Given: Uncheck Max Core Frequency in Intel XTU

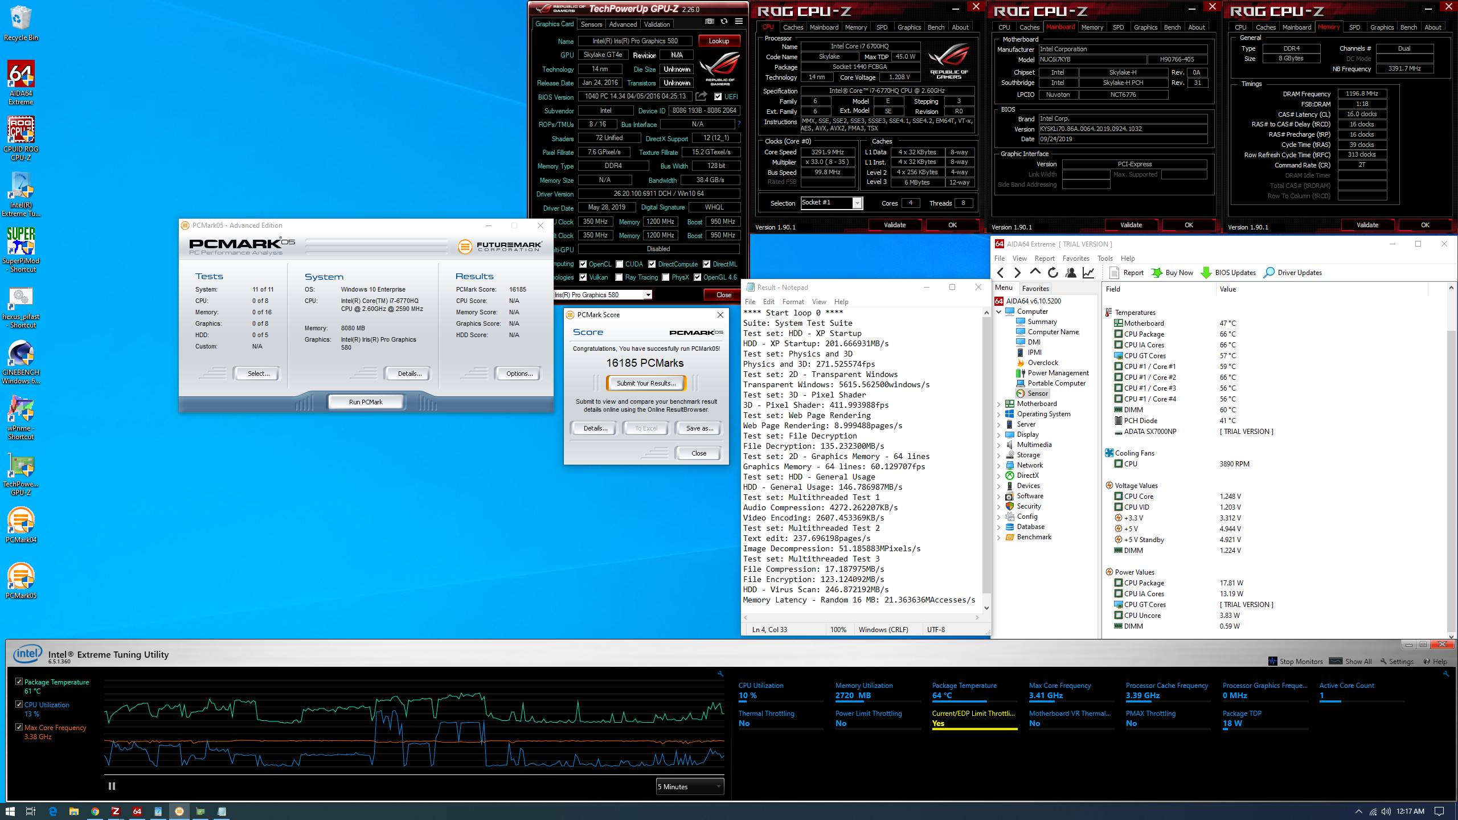Looking at the screenshot, I should 19,727.
